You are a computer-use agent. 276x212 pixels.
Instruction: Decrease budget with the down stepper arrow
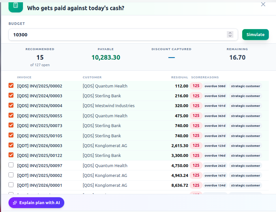tap(230, 36)
